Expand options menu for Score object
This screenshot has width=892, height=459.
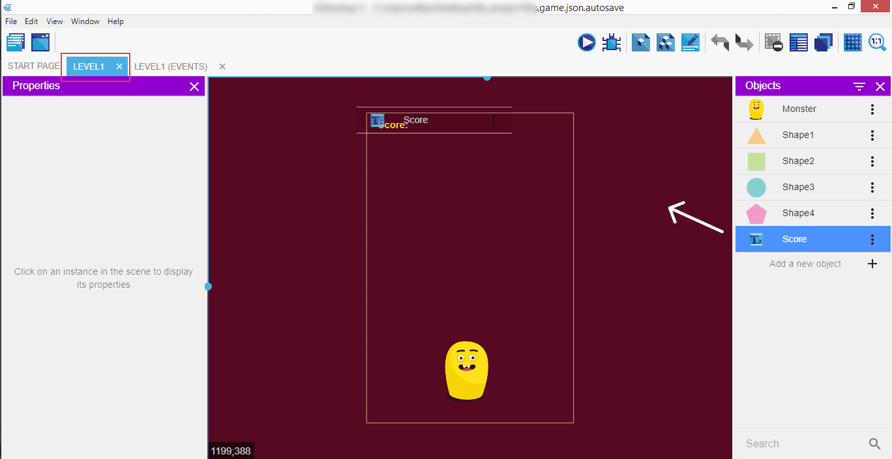click(x=872, y=240)
